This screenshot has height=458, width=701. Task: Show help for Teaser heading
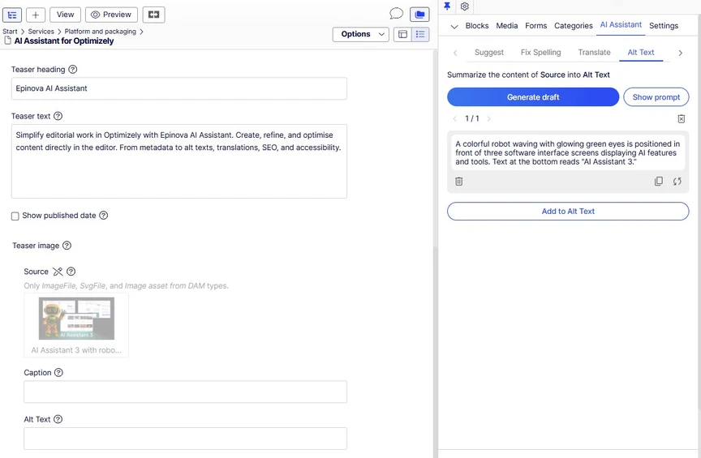coord(73,69)
